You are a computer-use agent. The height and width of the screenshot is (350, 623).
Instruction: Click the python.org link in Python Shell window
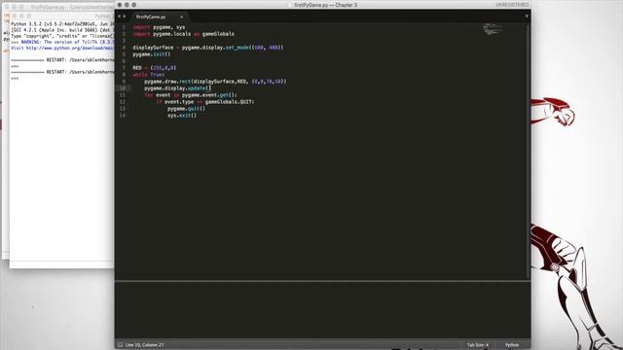(x=70, y=48)
